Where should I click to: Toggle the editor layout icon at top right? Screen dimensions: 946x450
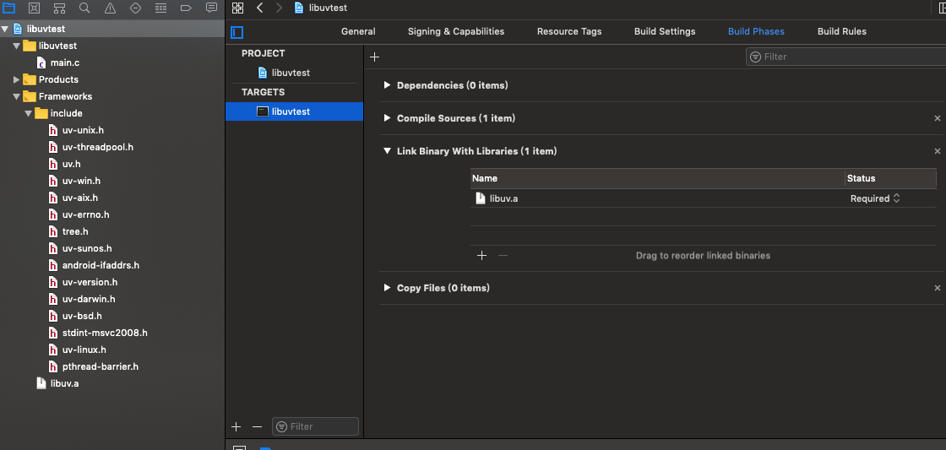(943, 8)
